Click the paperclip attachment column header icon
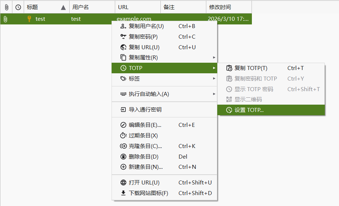This screenshot has width=339, height=206. (x=6, y=7)
